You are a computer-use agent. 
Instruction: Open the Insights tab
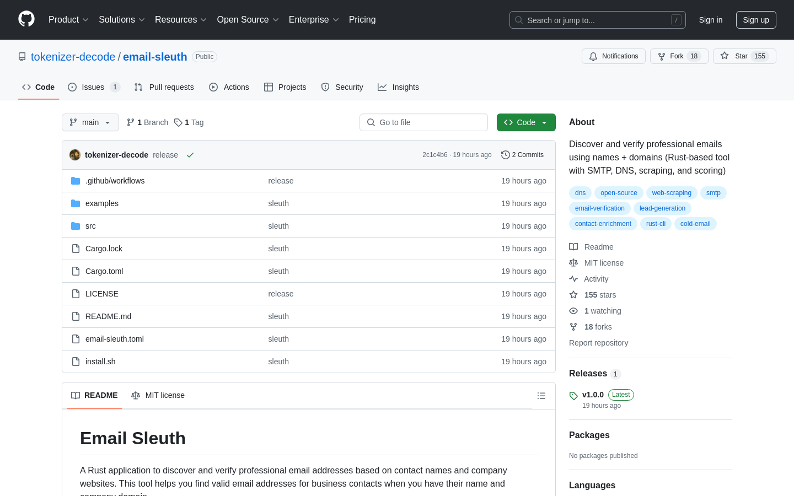[x=399, y=87]
